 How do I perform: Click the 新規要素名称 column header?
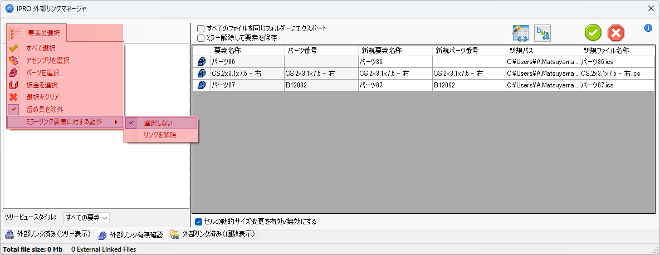point(395,51)
